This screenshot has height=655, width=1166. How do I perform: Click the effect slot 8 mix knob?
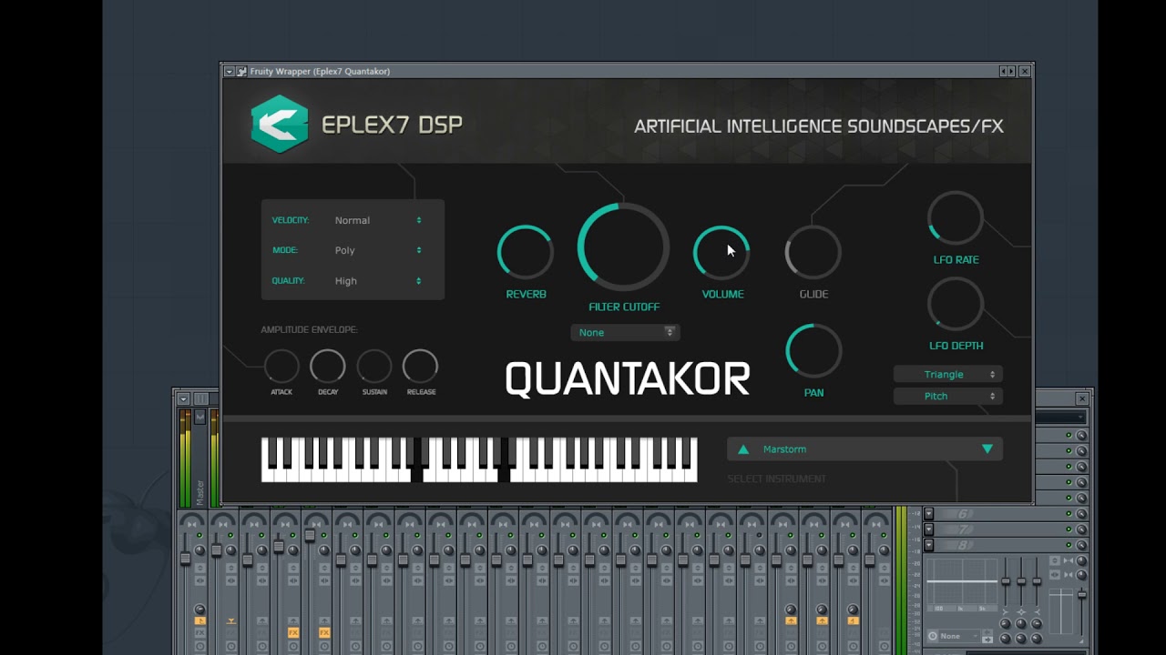(1081, 545)
